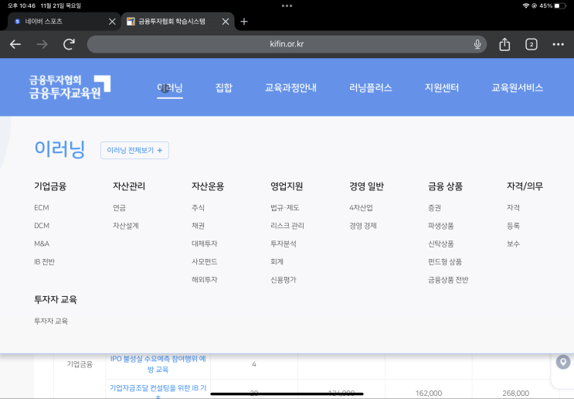Open the 교육원서비스 navigation menu

point(517,88)
